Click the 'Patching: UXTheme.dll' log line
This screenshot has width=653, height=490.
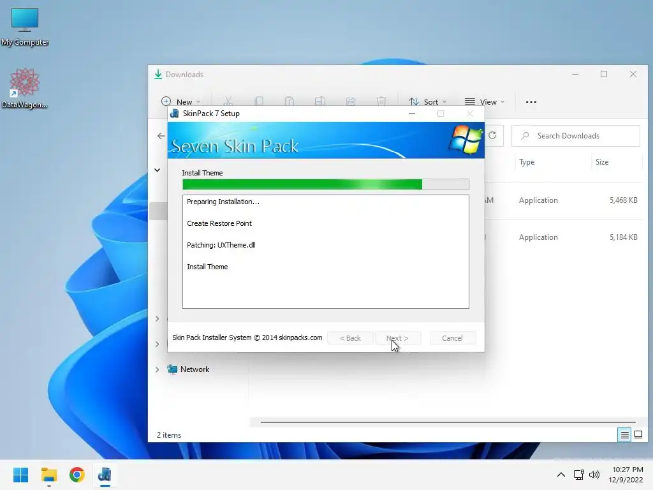coord(221,245)
